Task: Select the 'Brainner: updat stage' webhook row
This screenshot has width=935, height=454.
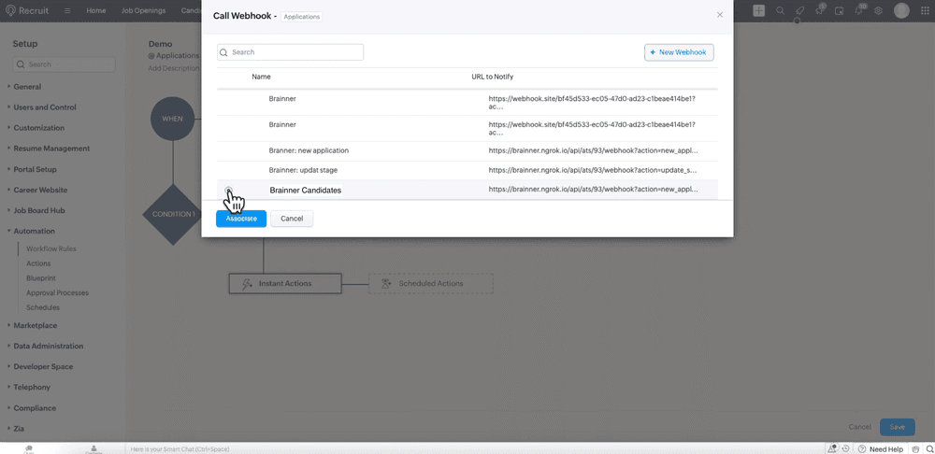Action: click(467, 170)
